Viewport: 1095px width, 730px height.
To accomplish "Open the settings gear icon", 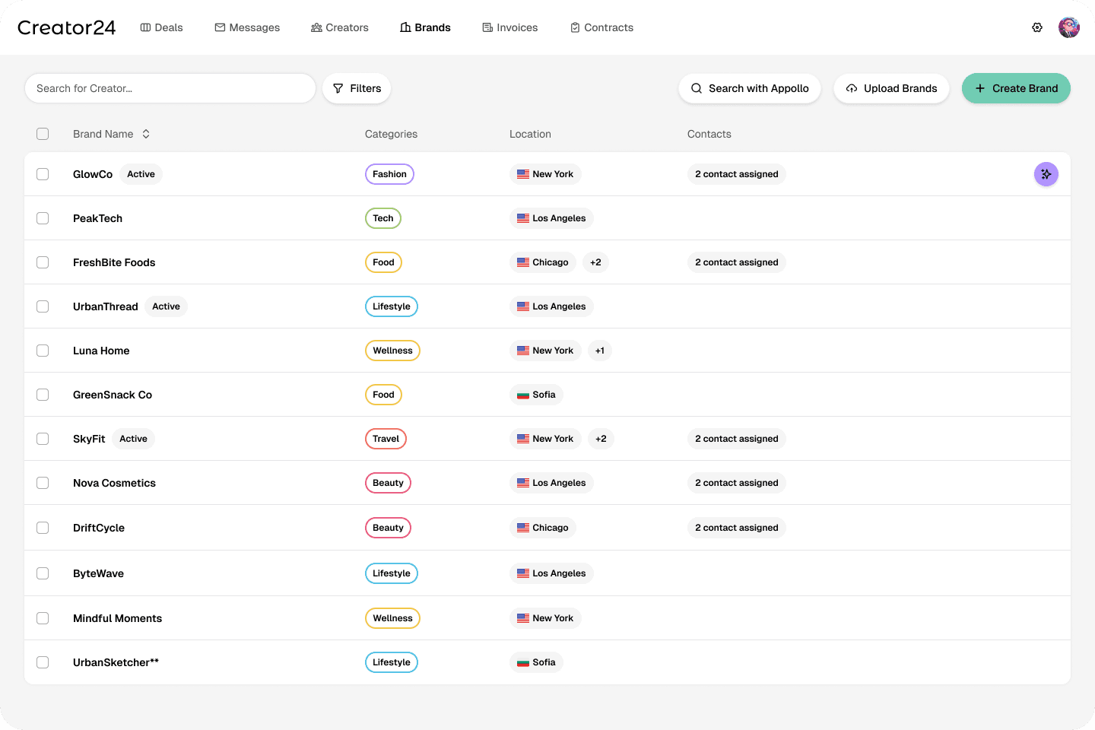I will pos(1037,27).
